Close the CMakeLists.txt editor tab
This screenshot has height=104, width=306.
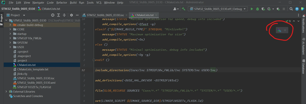tap(156, 15)
